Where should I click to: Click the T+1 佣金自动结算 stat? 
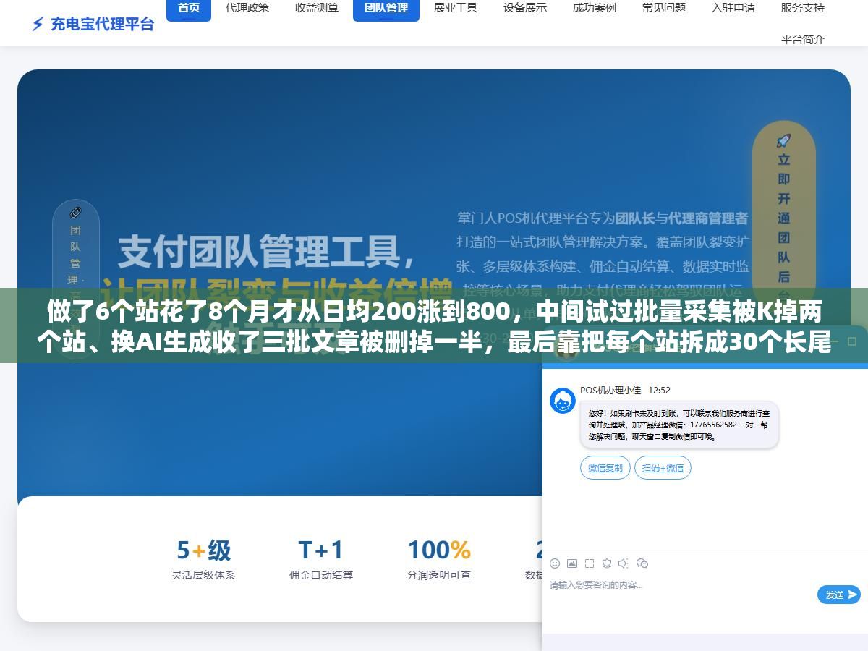[321, 559]
